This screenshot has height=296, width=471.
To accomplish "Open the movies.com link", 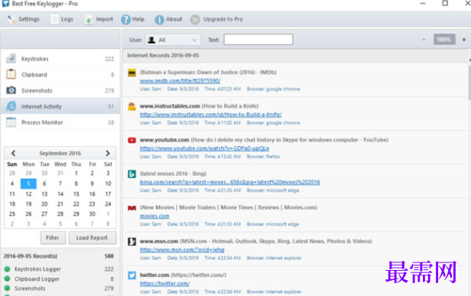I will pyautogui.click(x=154, y=216).
